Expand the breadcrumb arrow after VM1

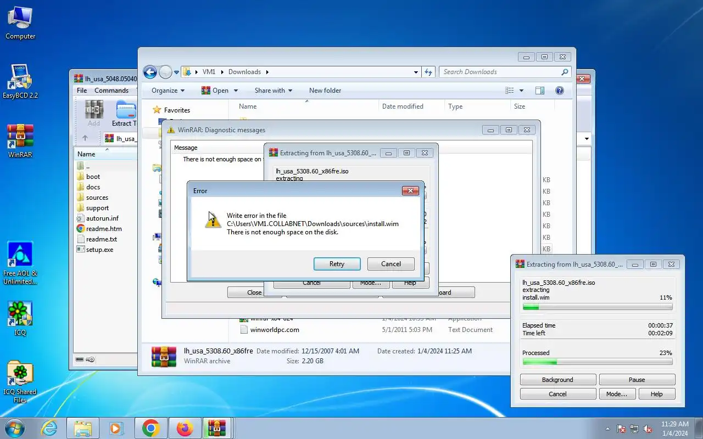(x=222, y=72)
